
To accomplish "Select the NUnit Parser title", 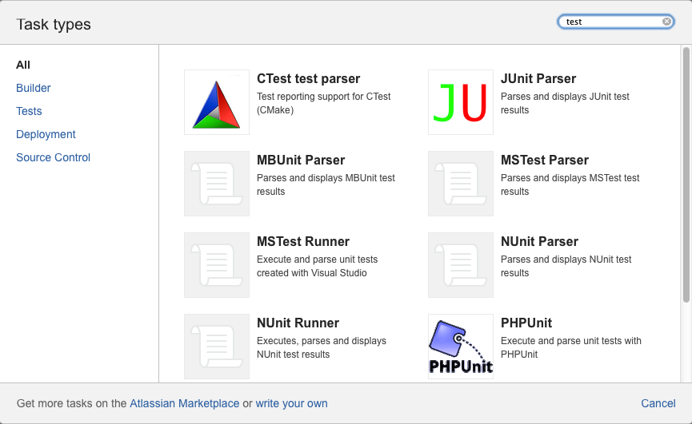I will 539,242.
